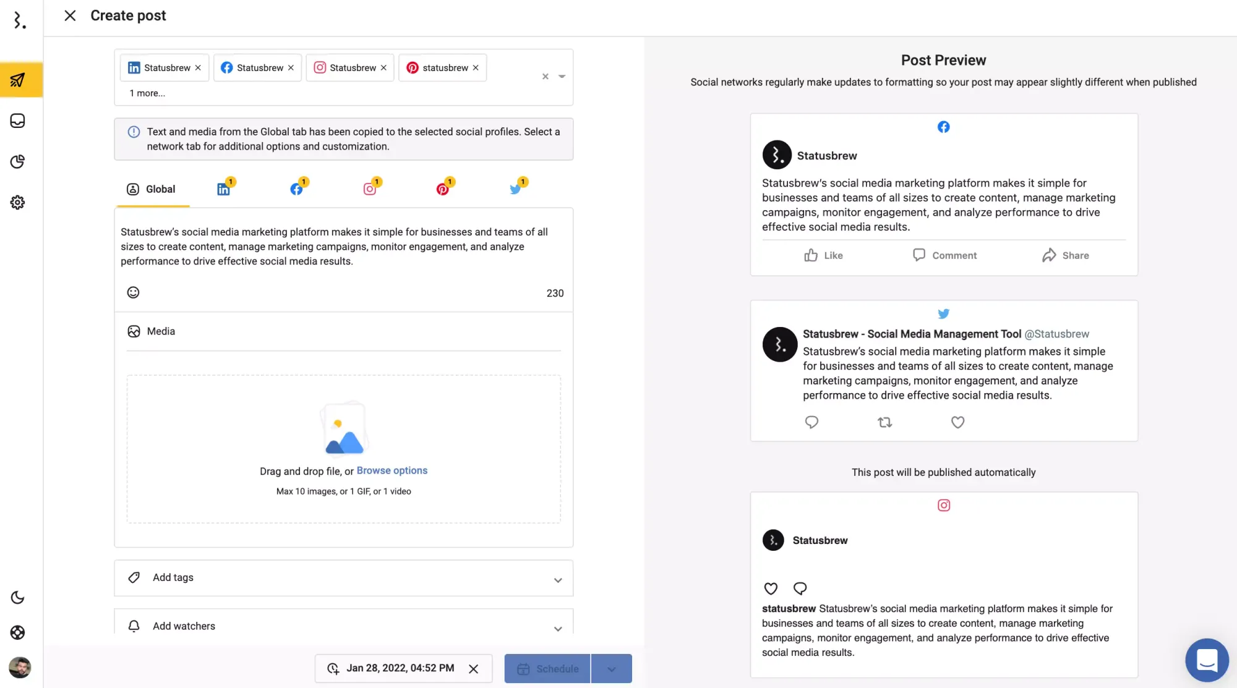Viewport: 1237px width, 688px height.
Task: Open the Settings gear in sidebar
Action: tap(18, 202)
